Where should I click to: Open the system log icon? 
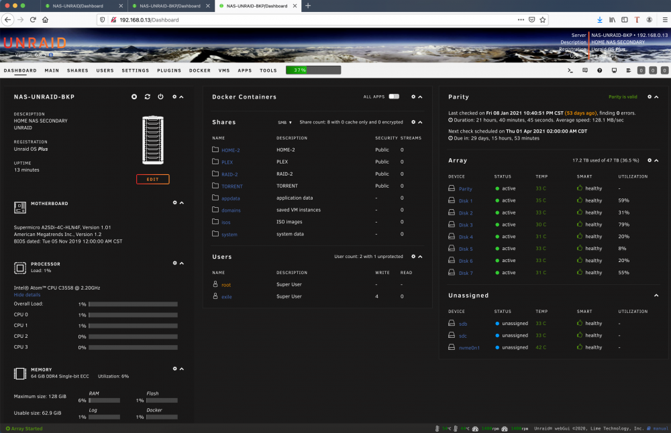[629, 70]
